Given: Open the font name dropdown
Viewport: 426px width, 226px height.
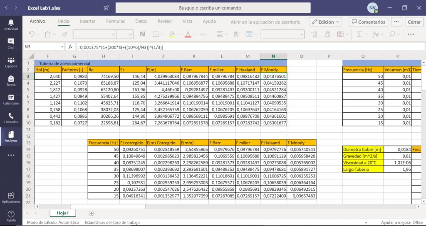Looking at the screenshot, I should click(94, 34).
